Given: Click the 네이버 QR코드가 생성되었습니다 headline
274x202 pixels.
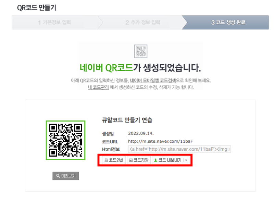Looking at the screenshot, I should click(x=140, y=68).
